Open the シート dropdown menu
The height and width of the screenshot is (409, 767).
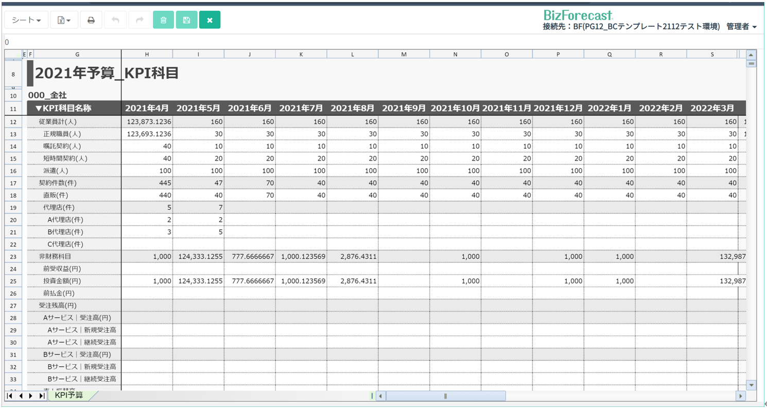coord(26,20)
